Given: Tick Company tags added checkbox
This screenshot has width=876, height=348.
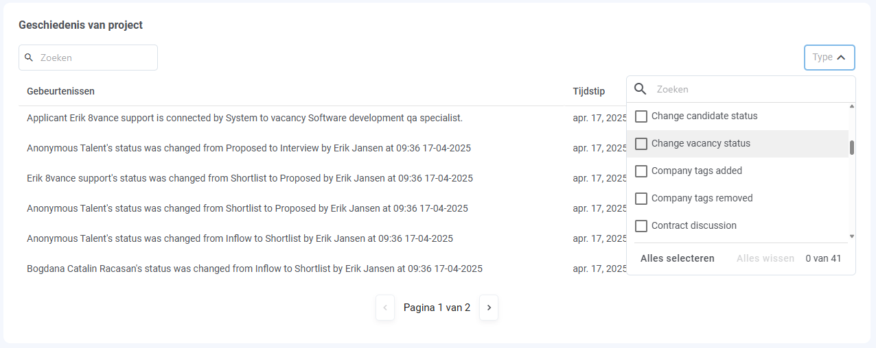Looking at the screenshot, I should 641,171.
